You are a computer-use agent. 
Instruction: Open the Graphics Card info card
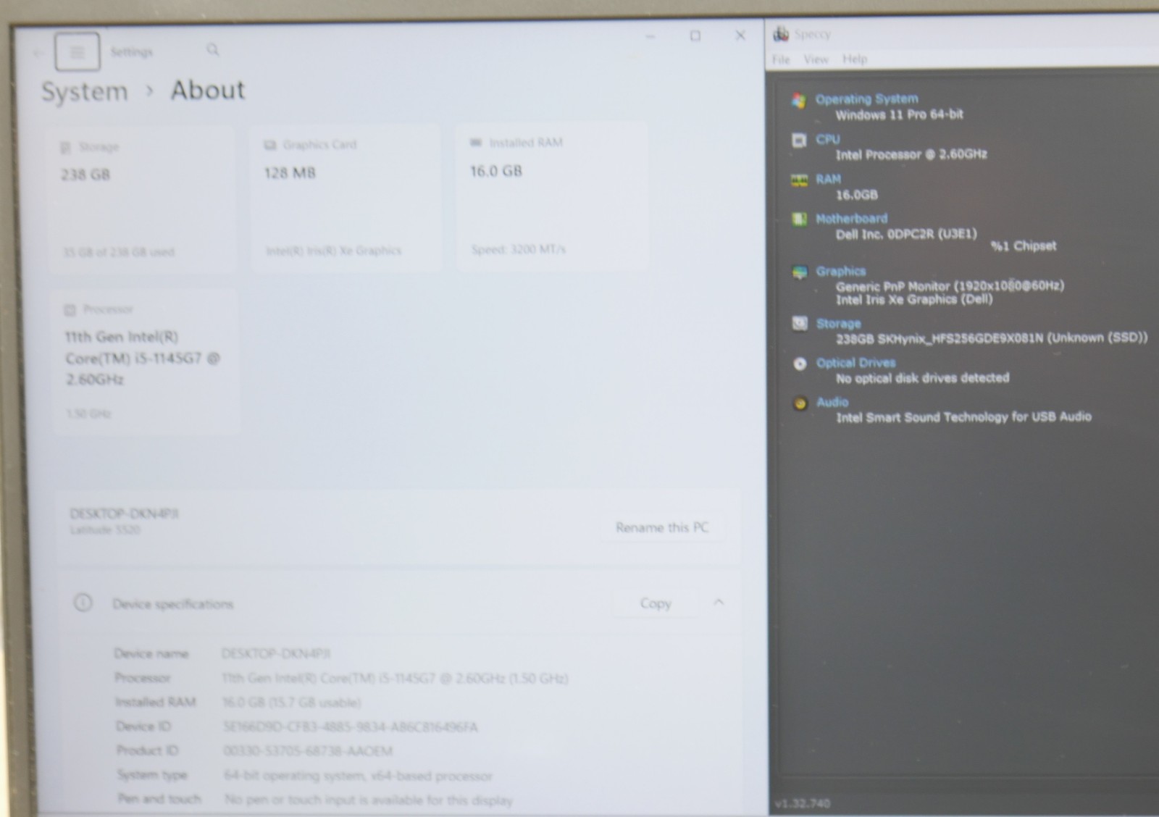pyautogui.click(x=346, y=198)
